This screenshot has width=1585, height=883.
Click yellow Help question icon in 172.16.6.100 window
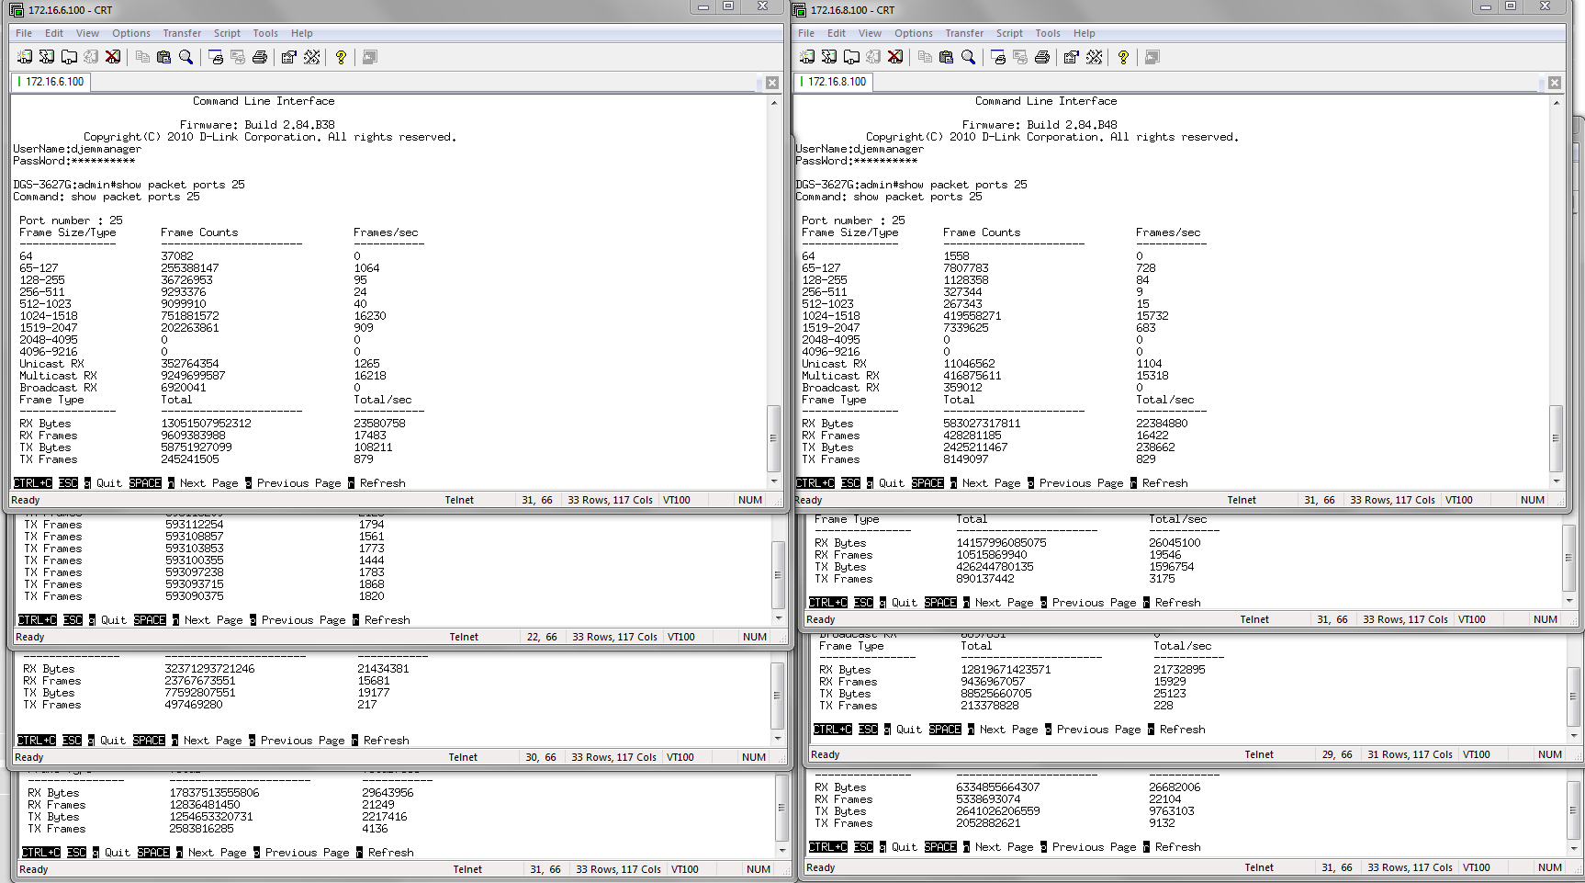[x=341, y=57]
